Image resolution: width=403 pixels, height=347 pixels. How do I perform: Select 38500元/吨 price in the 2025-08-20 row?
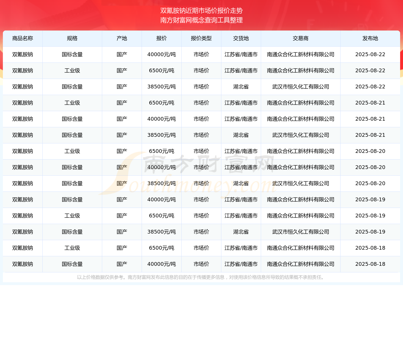pos(161,183)
